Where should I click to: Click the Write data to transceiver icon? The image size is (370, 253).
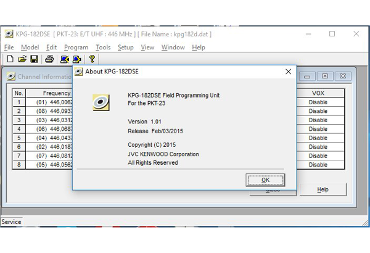click(77, 59)
